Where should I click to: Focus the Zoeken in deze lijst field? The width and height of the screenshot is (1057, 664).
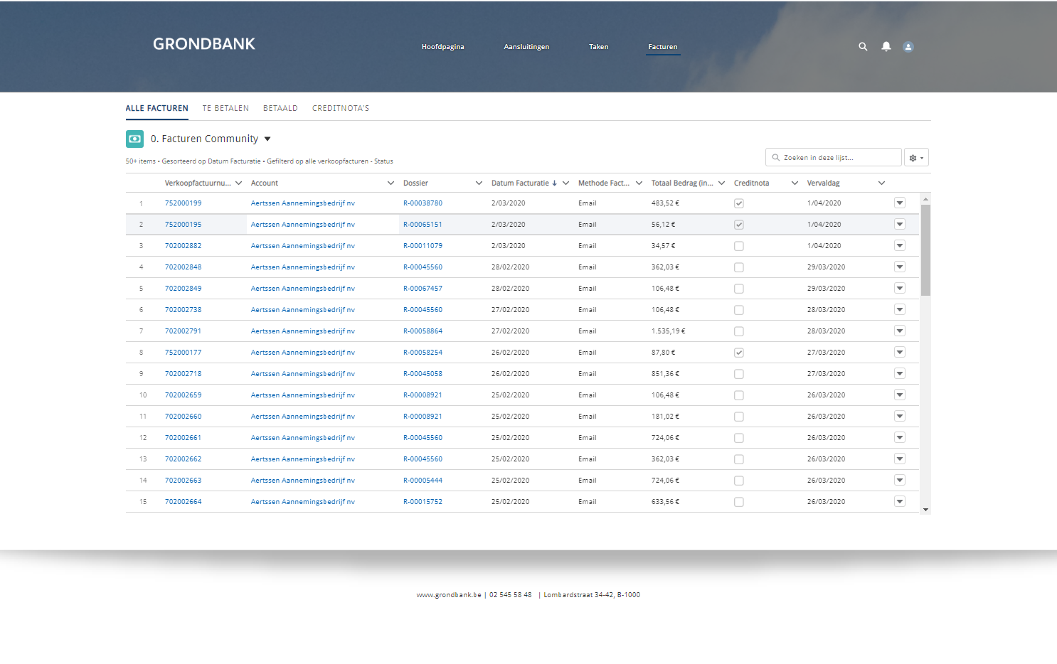pyautogui.click(x=834, y=158)
